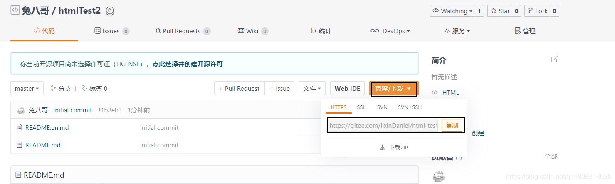The height and width of the screenshot is (184, 615).
Task: Click commit hash 31b8eb3
Action: [109, 110]
